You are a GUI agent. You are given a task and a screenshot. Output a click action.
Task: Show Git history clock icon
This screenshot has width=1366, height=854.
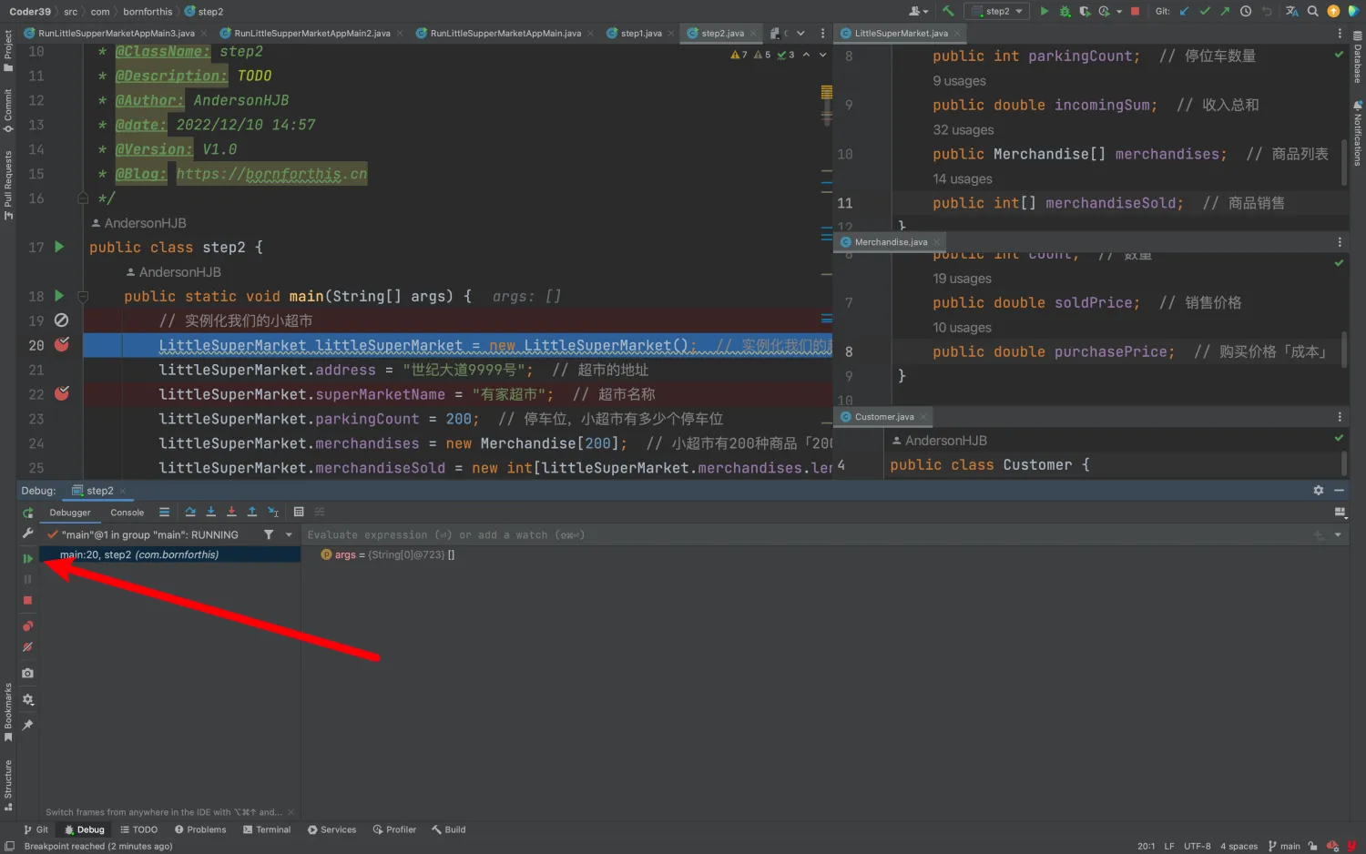1246,11
